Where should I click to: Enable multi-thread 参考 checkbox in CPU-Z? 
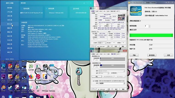pos(94,67)
